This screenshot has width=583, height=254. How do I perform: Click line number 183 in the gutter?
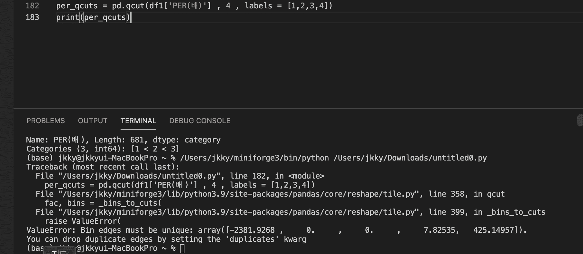click(32, 17)
